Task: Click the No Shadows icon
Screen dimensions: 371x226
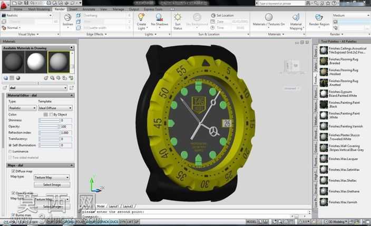Action: (159, 17)
